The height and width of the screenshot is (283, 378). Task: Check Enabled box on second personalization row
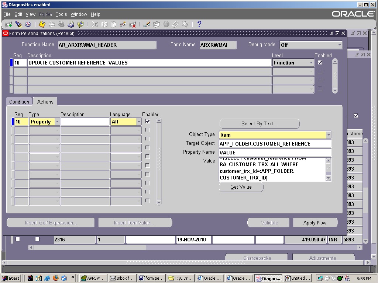pos(320,71)
